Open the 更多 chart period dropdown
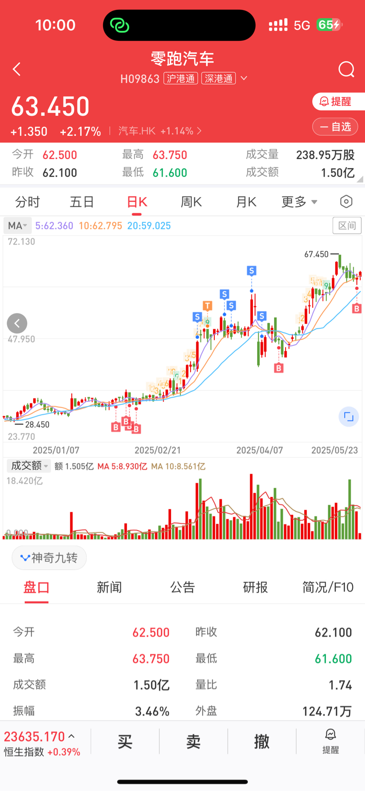 coord(299,202)
